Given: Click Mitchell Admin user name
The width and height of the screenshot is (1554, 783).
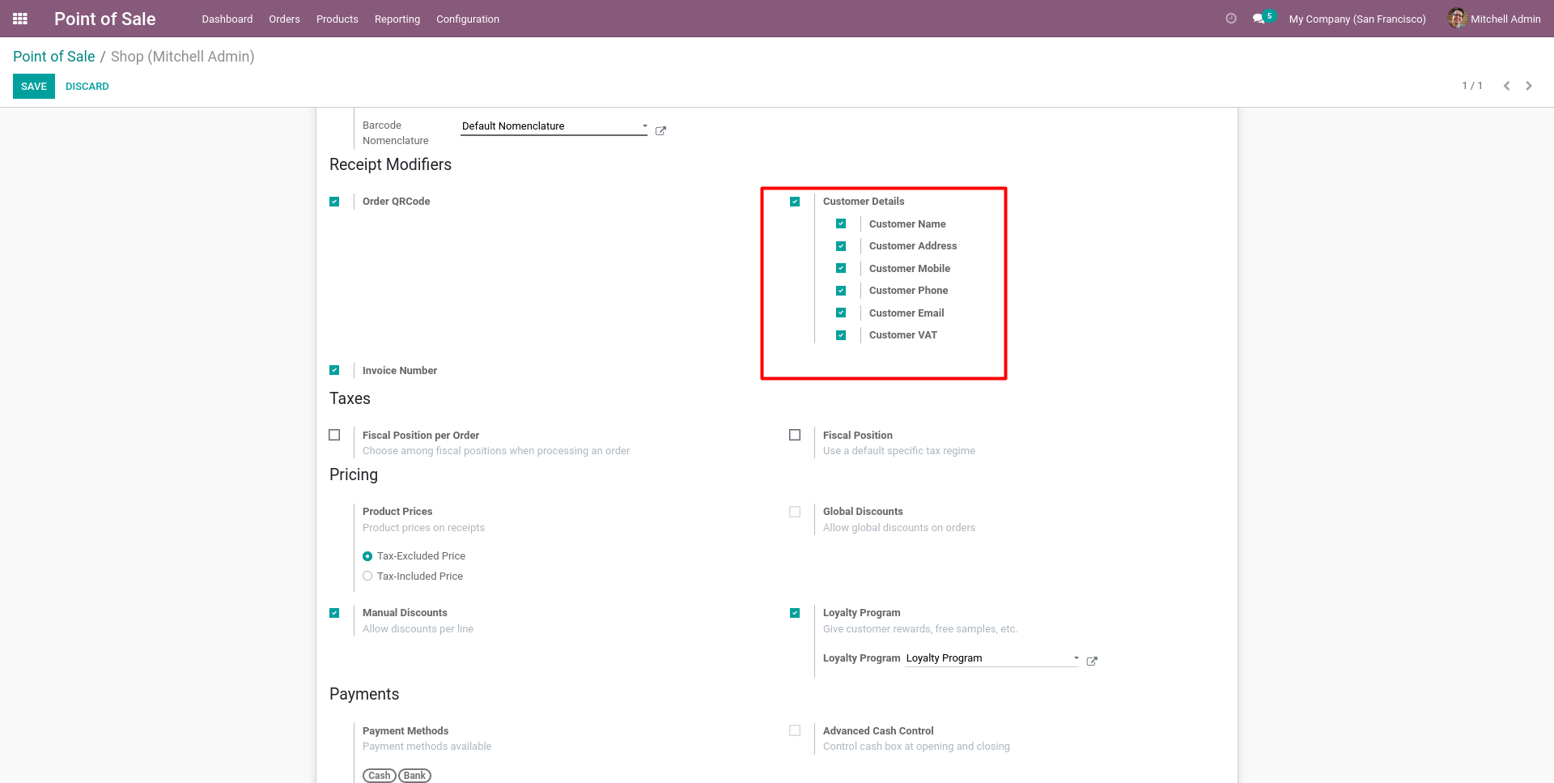Looking at the screenshot, I should [x=1505, y=19].
